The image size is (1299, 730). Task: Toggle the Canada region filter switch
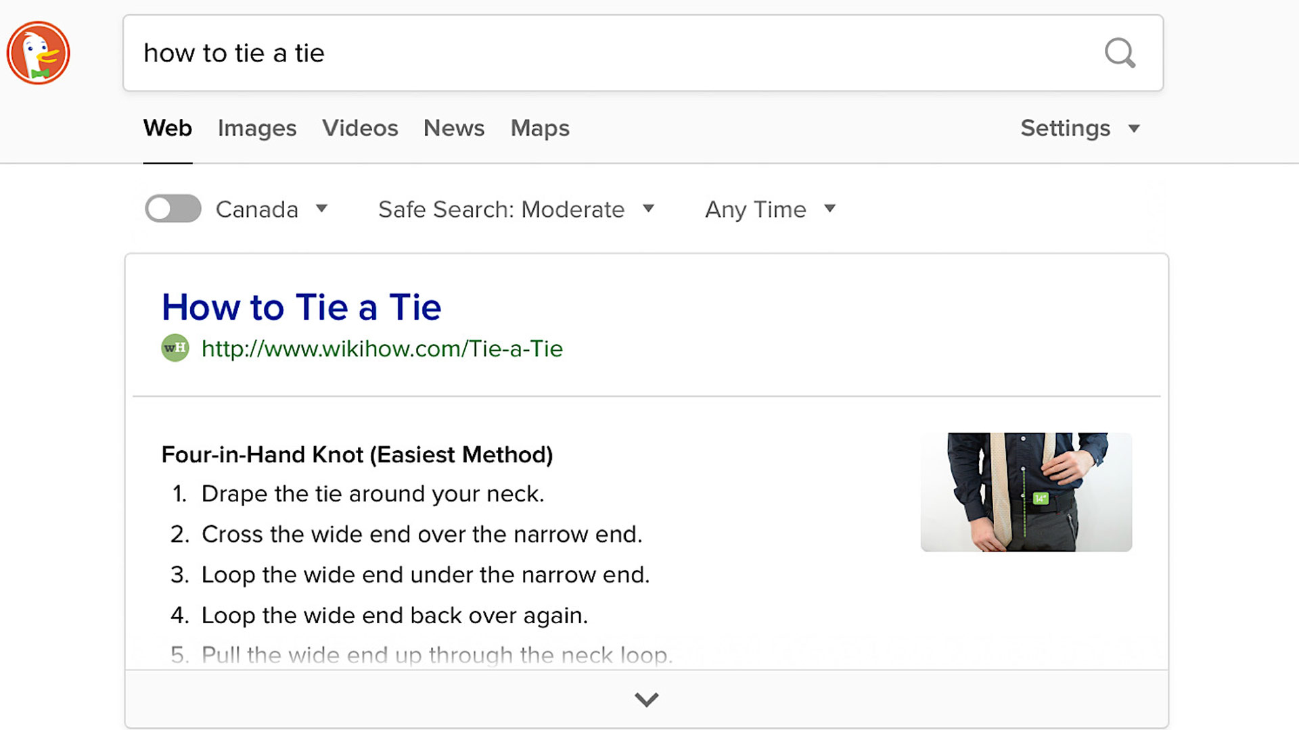click(x=173, y=209)
